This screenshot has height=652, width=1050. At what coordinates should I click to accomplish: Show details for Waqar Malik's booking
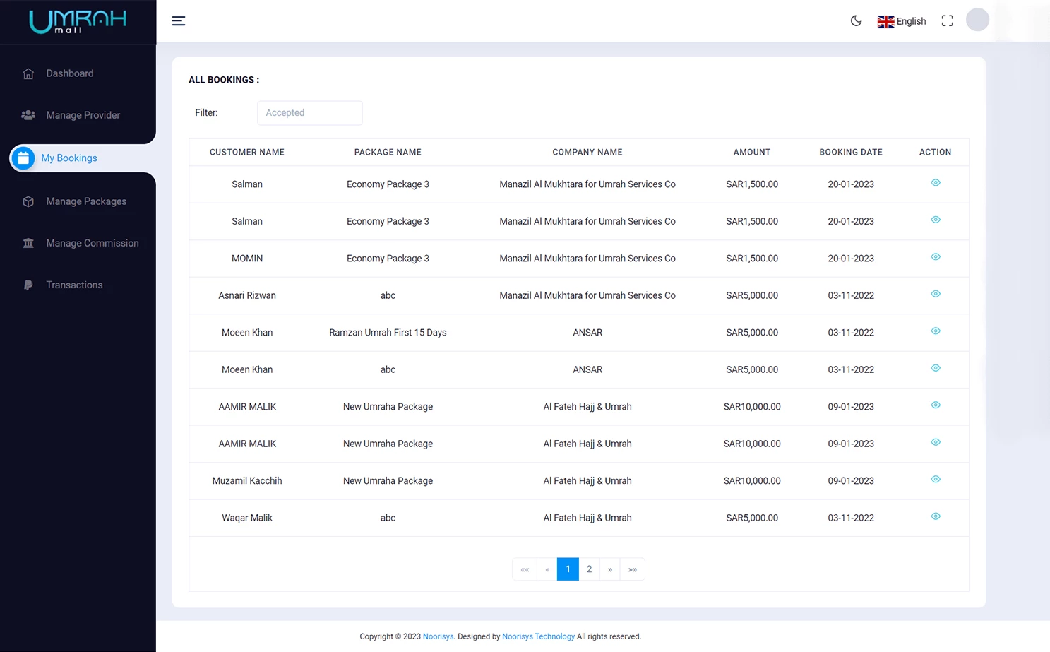pos(935,516)
